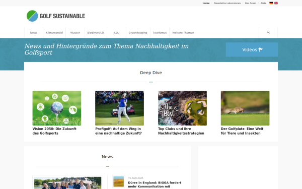Screen dimensions: 302x189
Task: Open the Top Clubs 'the Best' thumbnail
Action: point(182,108)
